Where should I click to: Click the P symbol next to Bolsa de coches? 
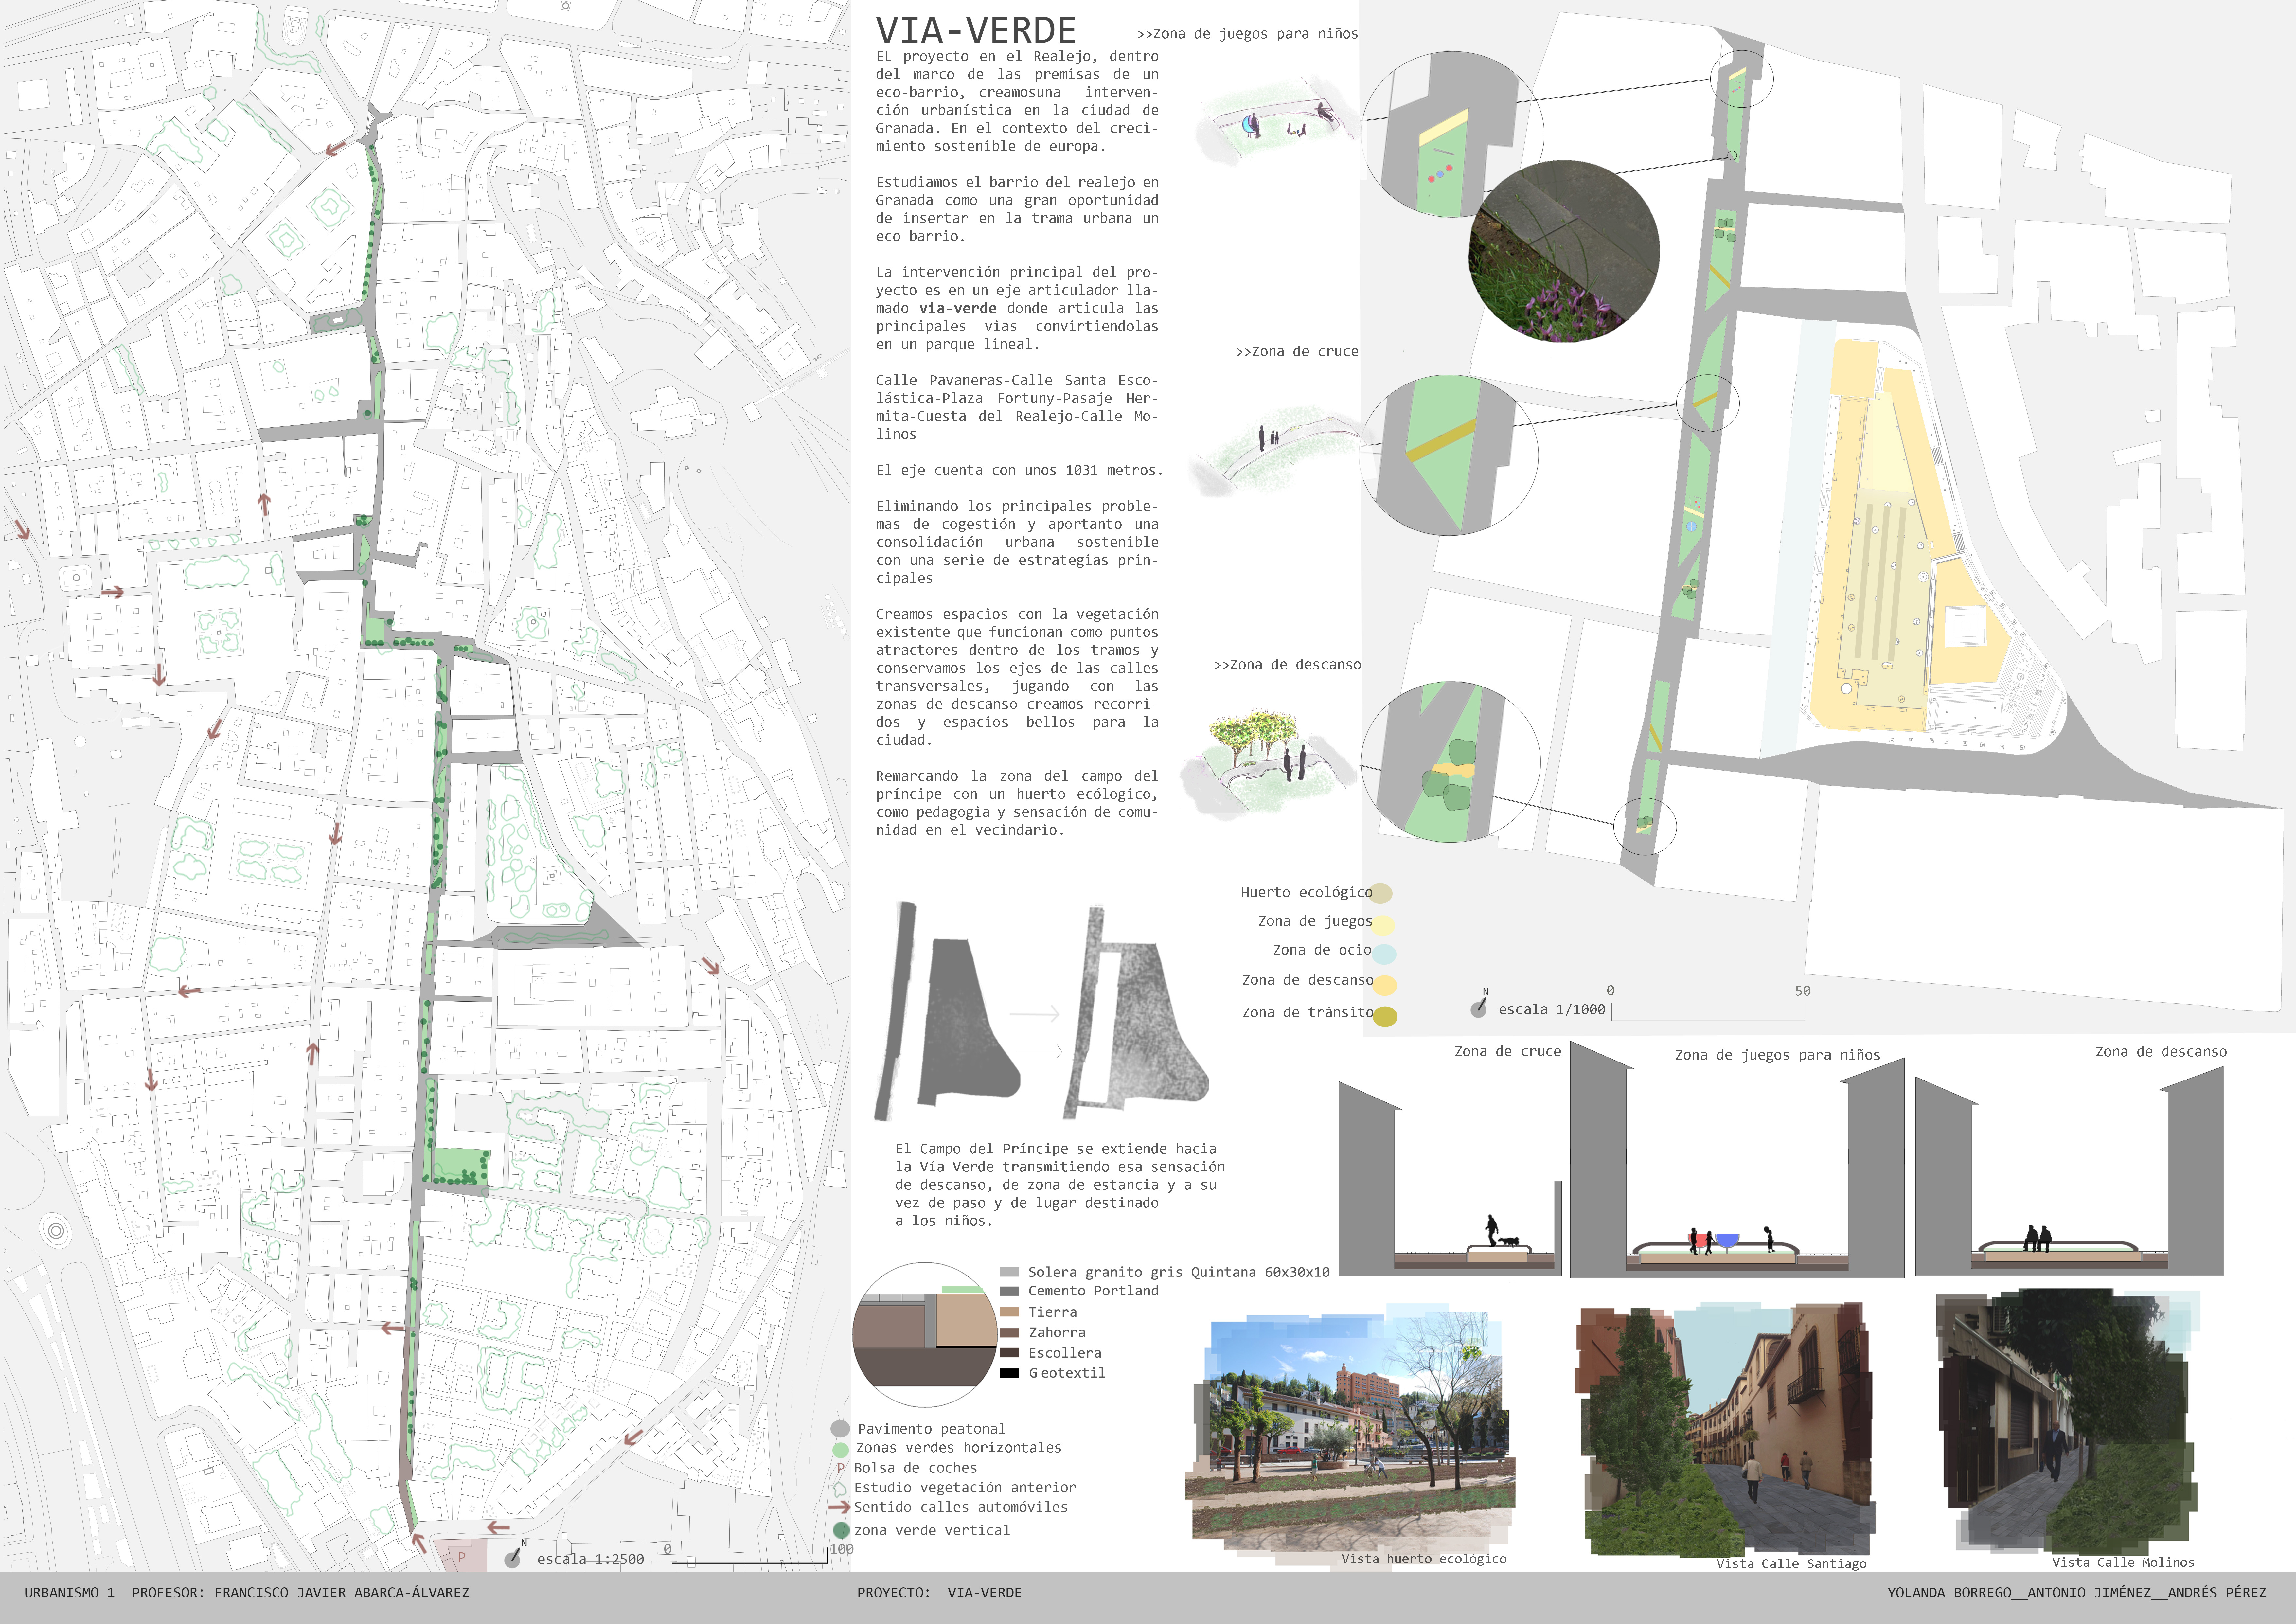841,1468
